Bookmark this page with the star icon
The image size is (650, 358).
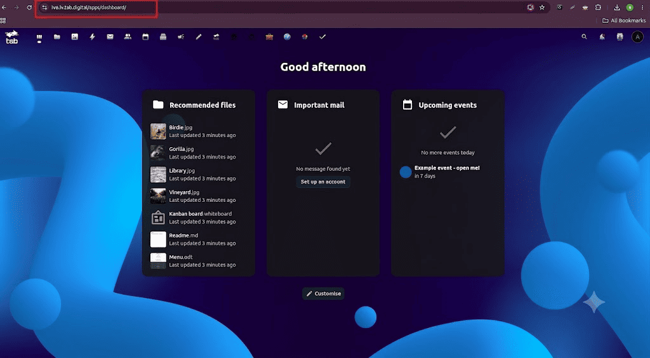click(x=542, y=8)
